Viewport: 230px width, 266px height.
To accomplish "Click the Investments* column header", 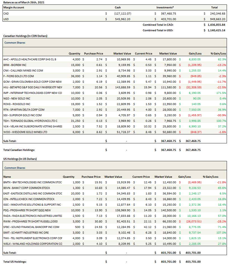I will click(x=165, y=8).
